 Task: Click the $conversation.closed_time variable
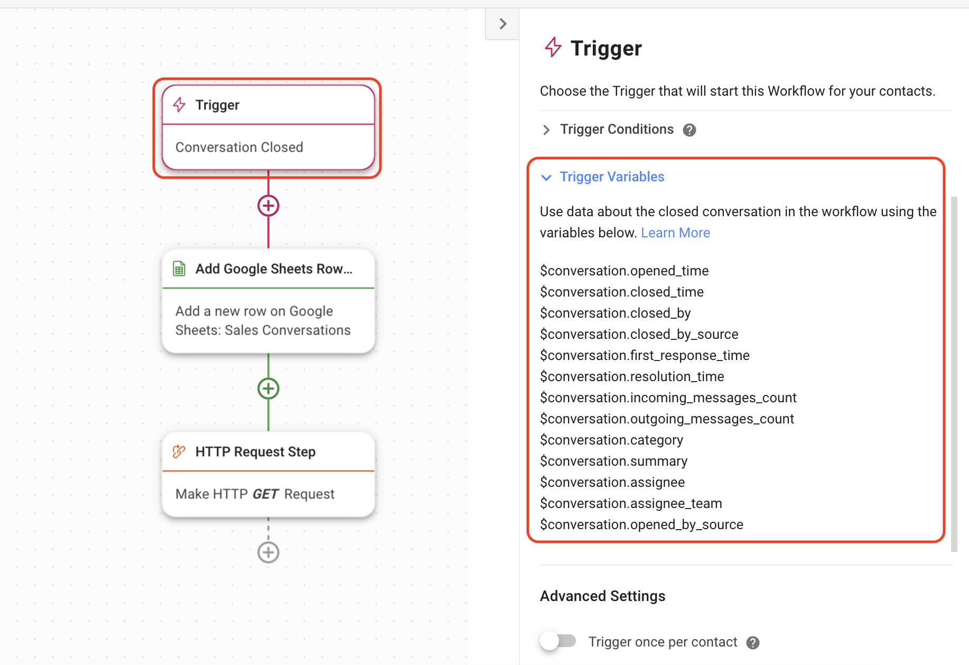point(622,292)
